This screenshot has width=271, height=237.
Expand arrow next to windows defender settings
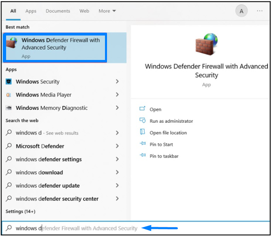(x=117, y=159)
